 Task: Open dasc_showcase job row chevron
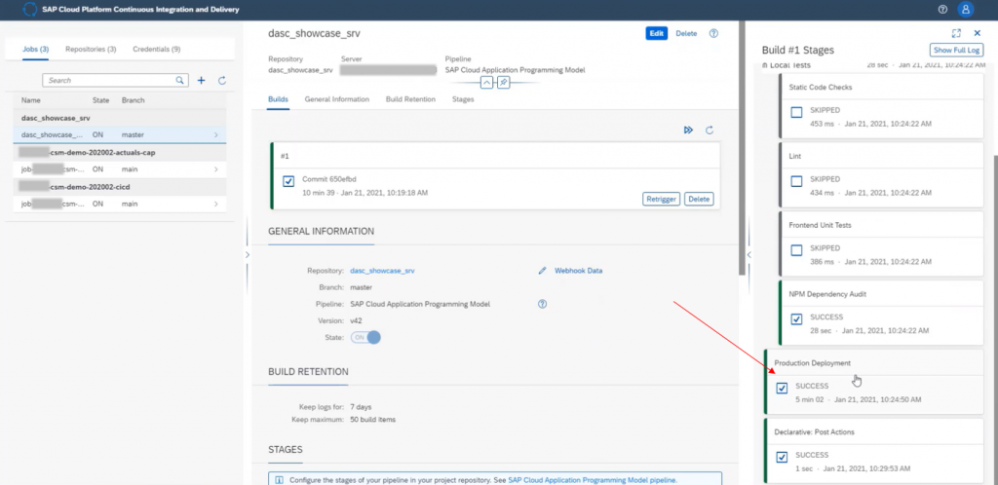click(x=215, y=134)
